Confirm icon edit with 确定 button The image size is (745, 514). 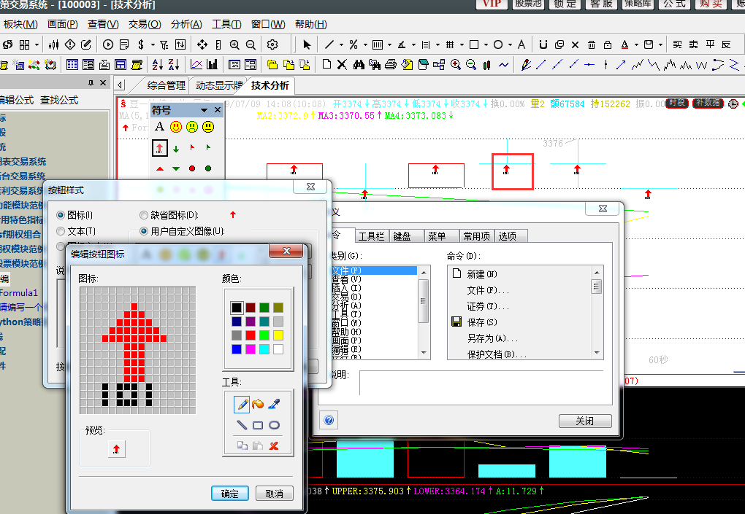tap(230, 494)
